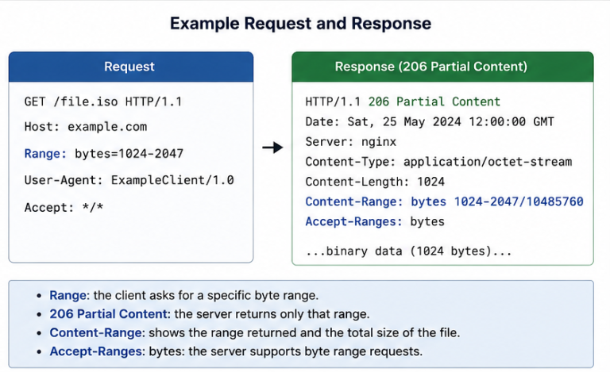This screenshot has width=610, height=372.
Task: Click the 'Date: Sat, 25 May 2024' line
Action: (430, 122)
